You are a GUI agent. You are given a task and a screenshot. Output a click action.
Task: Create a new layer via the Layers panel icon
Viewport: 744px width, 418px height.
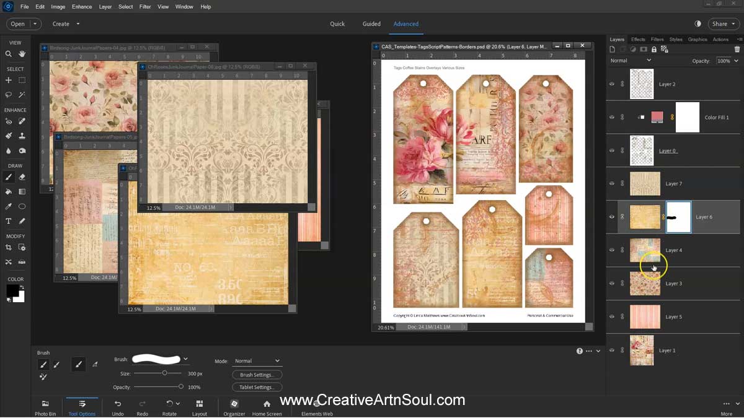(x=613, y=49)
